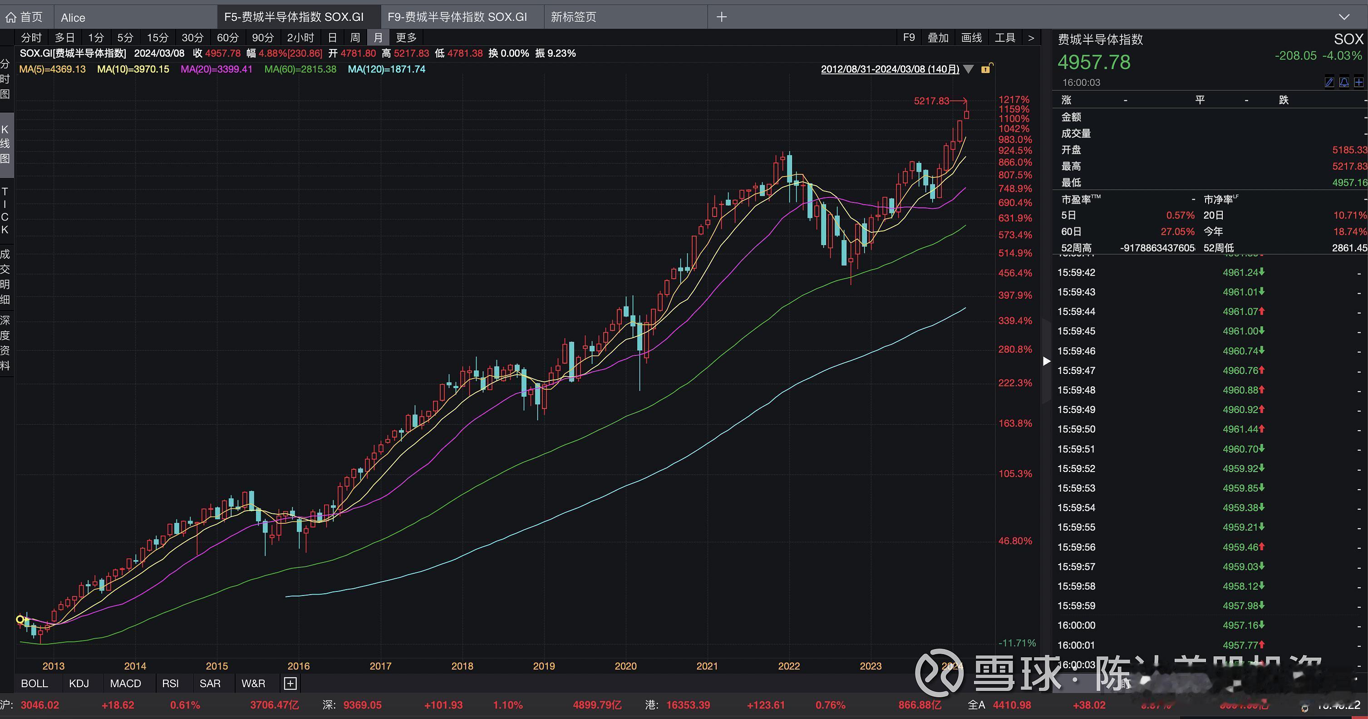Viewport: 1368px width, 719px height.
Task: Collapse the right quote panel arrow
Action: point(1046,362)
